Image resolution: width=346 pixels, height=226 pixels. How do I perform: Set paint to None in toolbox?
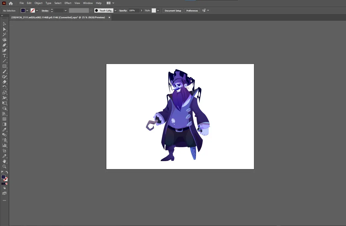pyautogui.click(x=6, y=184)
